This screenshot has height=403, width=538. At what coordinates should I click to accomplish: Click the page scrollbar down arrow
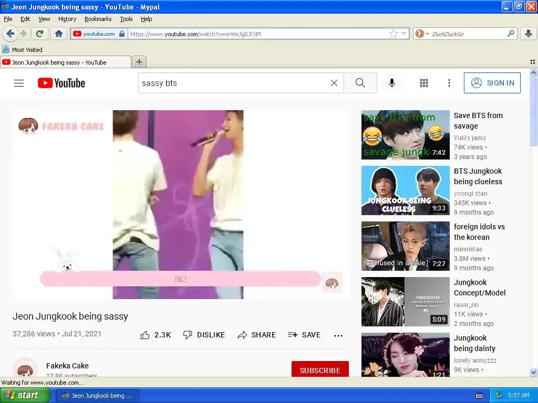coord(533,372)
